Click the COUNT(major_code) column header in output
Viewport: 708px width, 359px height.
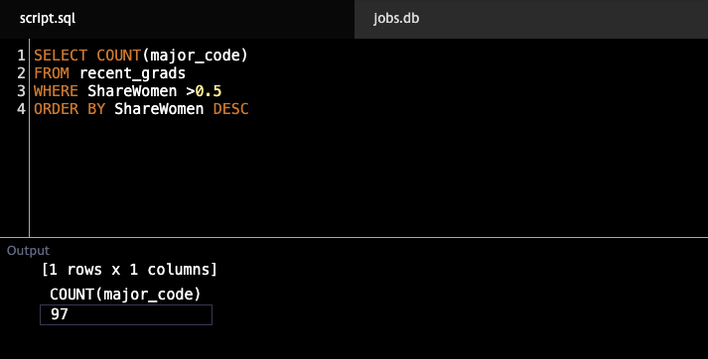(x=125, y=295)
